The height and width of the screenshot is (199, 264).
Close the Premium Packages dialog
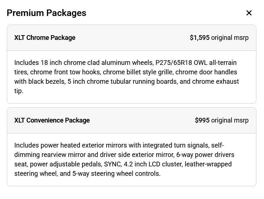click(249, 13)
